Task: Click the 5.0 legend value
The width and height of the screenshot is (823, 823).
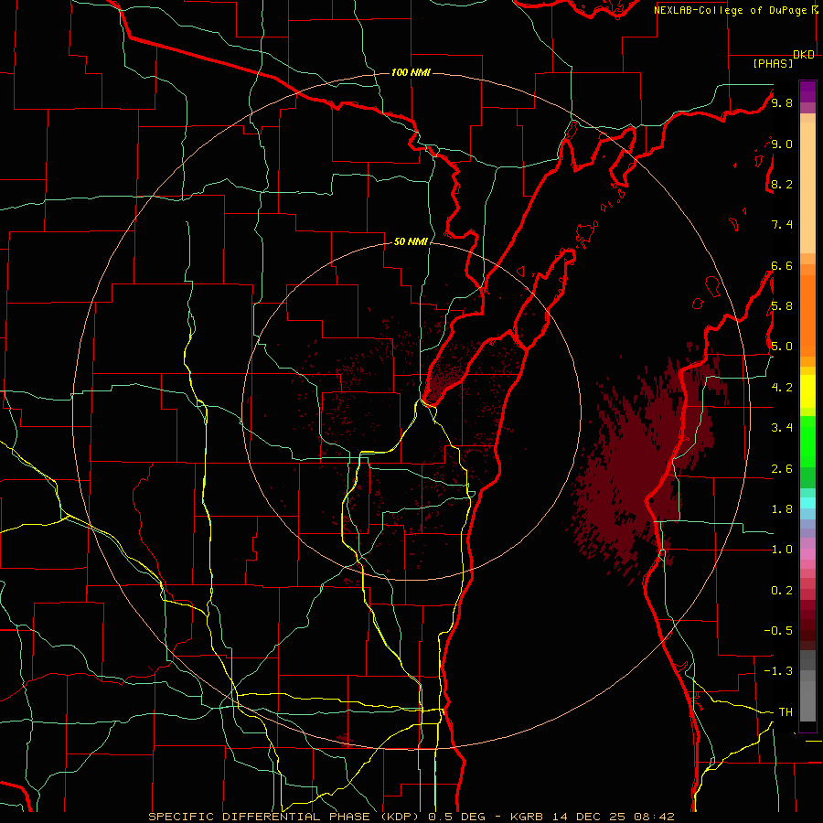Action: (782, 347)
